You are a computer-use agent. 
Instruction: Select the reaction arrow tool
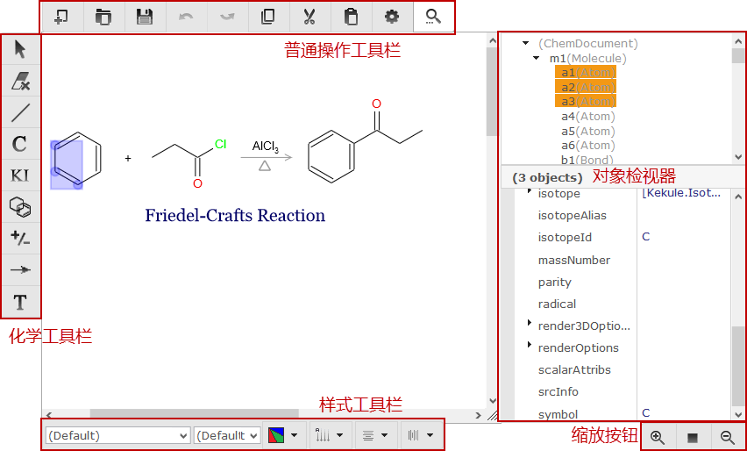coord(20,270)
